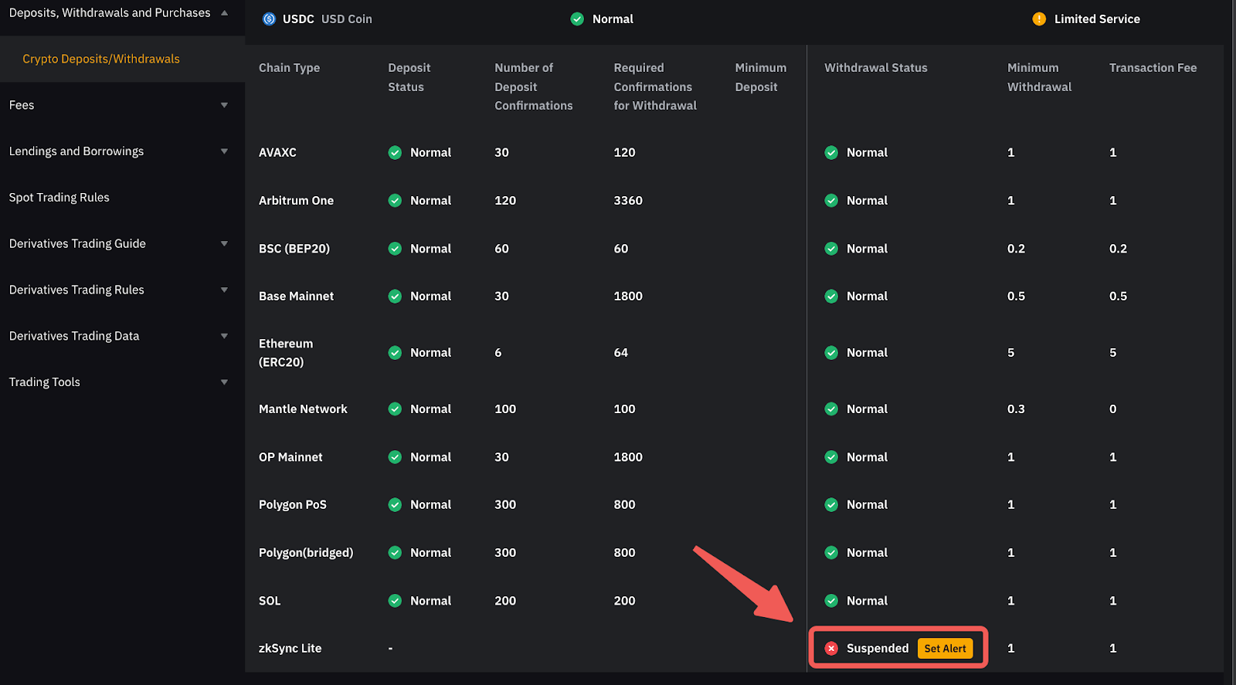Click Mantle Network withdrawal status check icon
Image resolution: width=1236 pixels, height=685 pixels.
tap(831, 409)
